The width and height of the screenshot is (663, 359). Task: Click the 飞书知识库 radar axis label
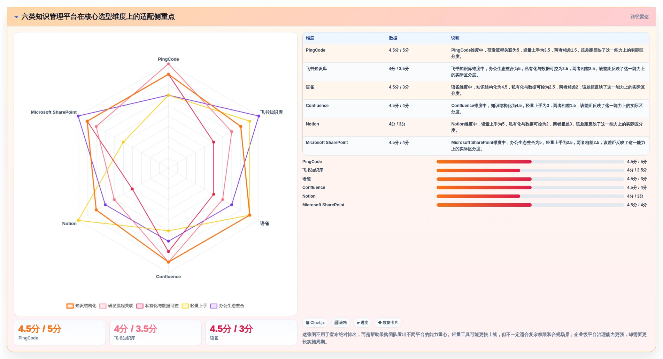271,112
